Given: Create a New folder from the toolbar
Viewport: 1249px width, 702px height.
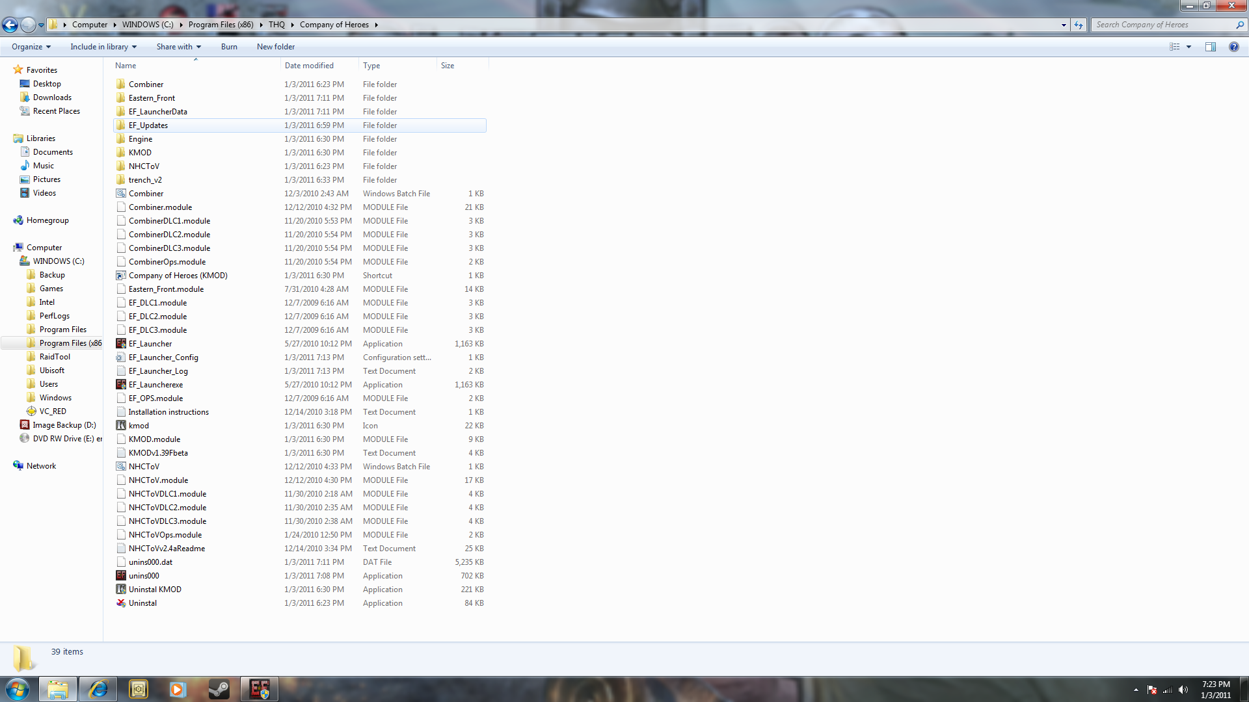Looking at the screenshot, I should pyautogui.click(x=276, y=47).
